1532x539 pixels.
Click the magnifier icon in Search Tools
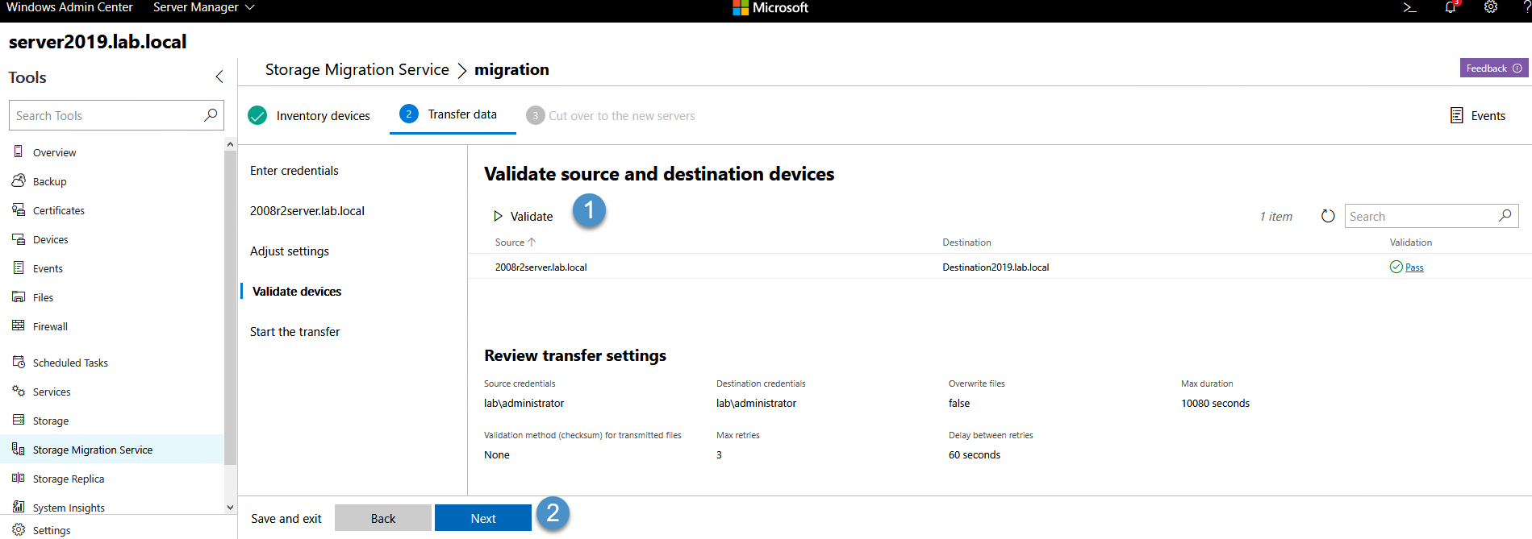211,115
